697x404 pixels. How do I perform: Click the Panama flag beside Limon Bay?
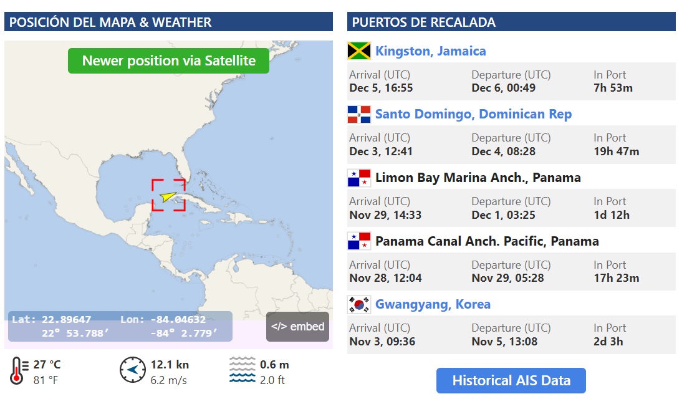[x=359, y=178]
